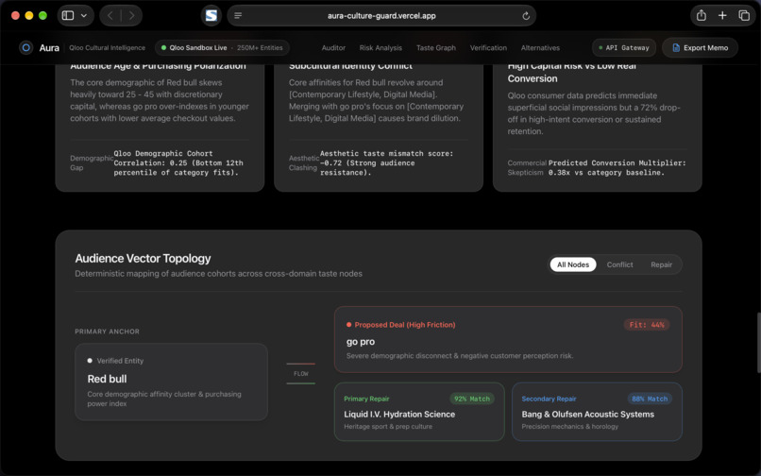This screenshot has height=476, width=761.
Task: Click the PRIMARY ANCHOR label
Action: tap(107, 331)
